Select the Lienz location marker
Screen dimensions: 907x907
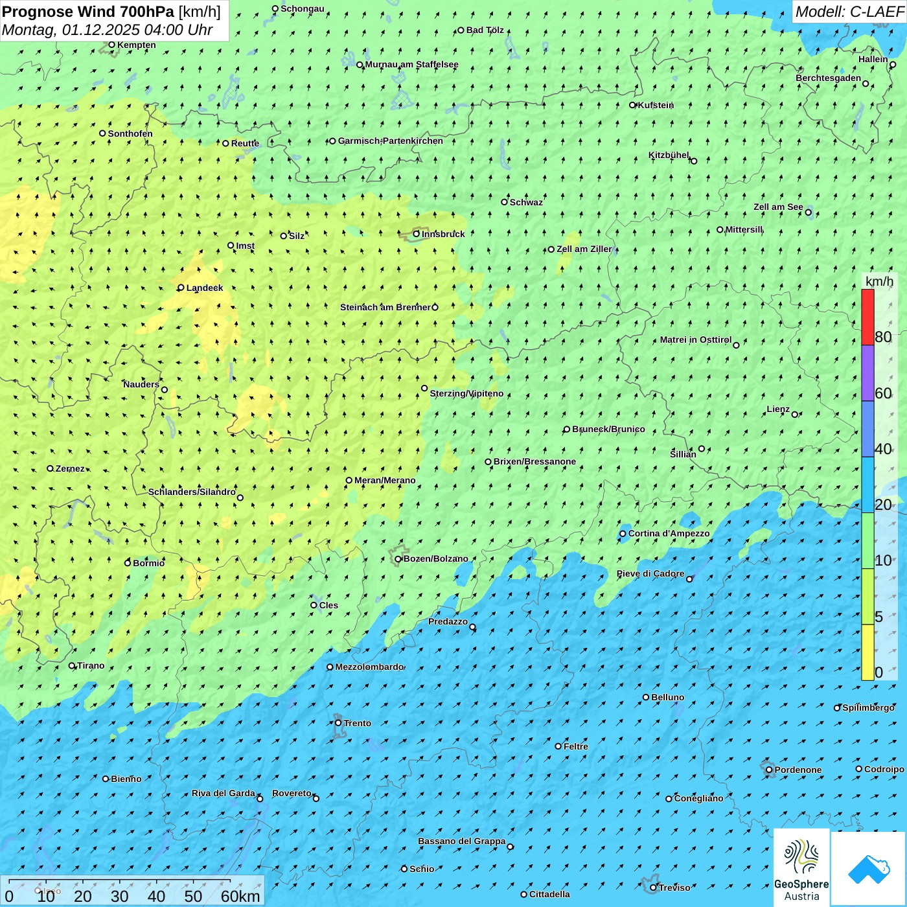tap(795, 415)
